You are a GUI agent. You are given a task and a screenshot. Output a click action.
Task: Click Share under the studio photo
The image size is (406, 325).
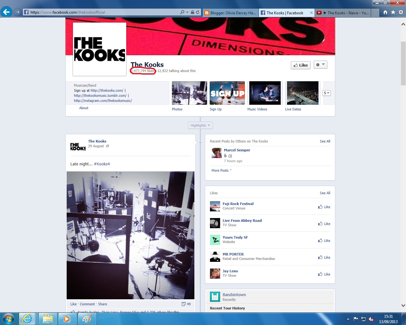tap(102, 304)
